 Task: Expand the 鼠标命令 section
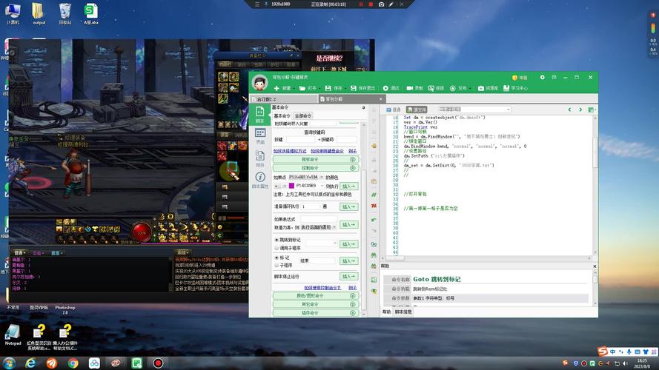[x=316, y=159]
